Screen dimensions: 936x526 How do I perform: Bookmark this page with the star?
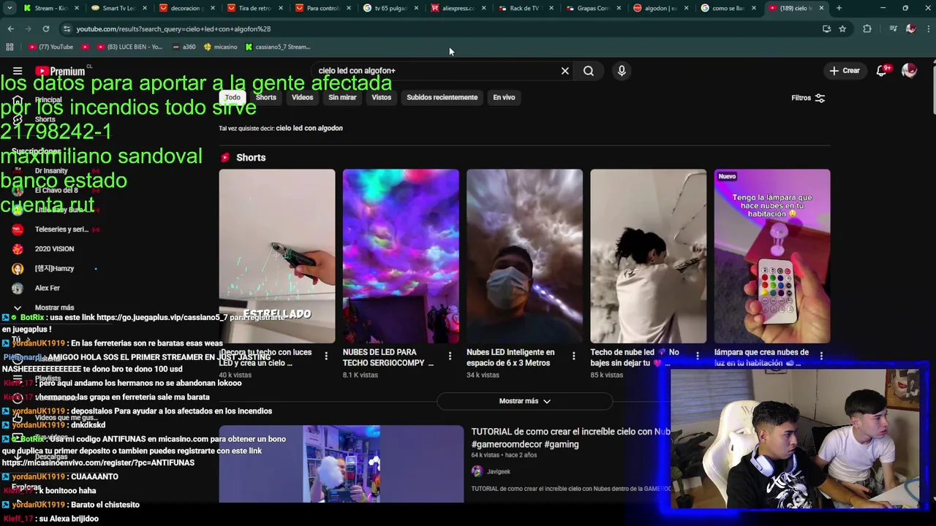click(842, 28)
